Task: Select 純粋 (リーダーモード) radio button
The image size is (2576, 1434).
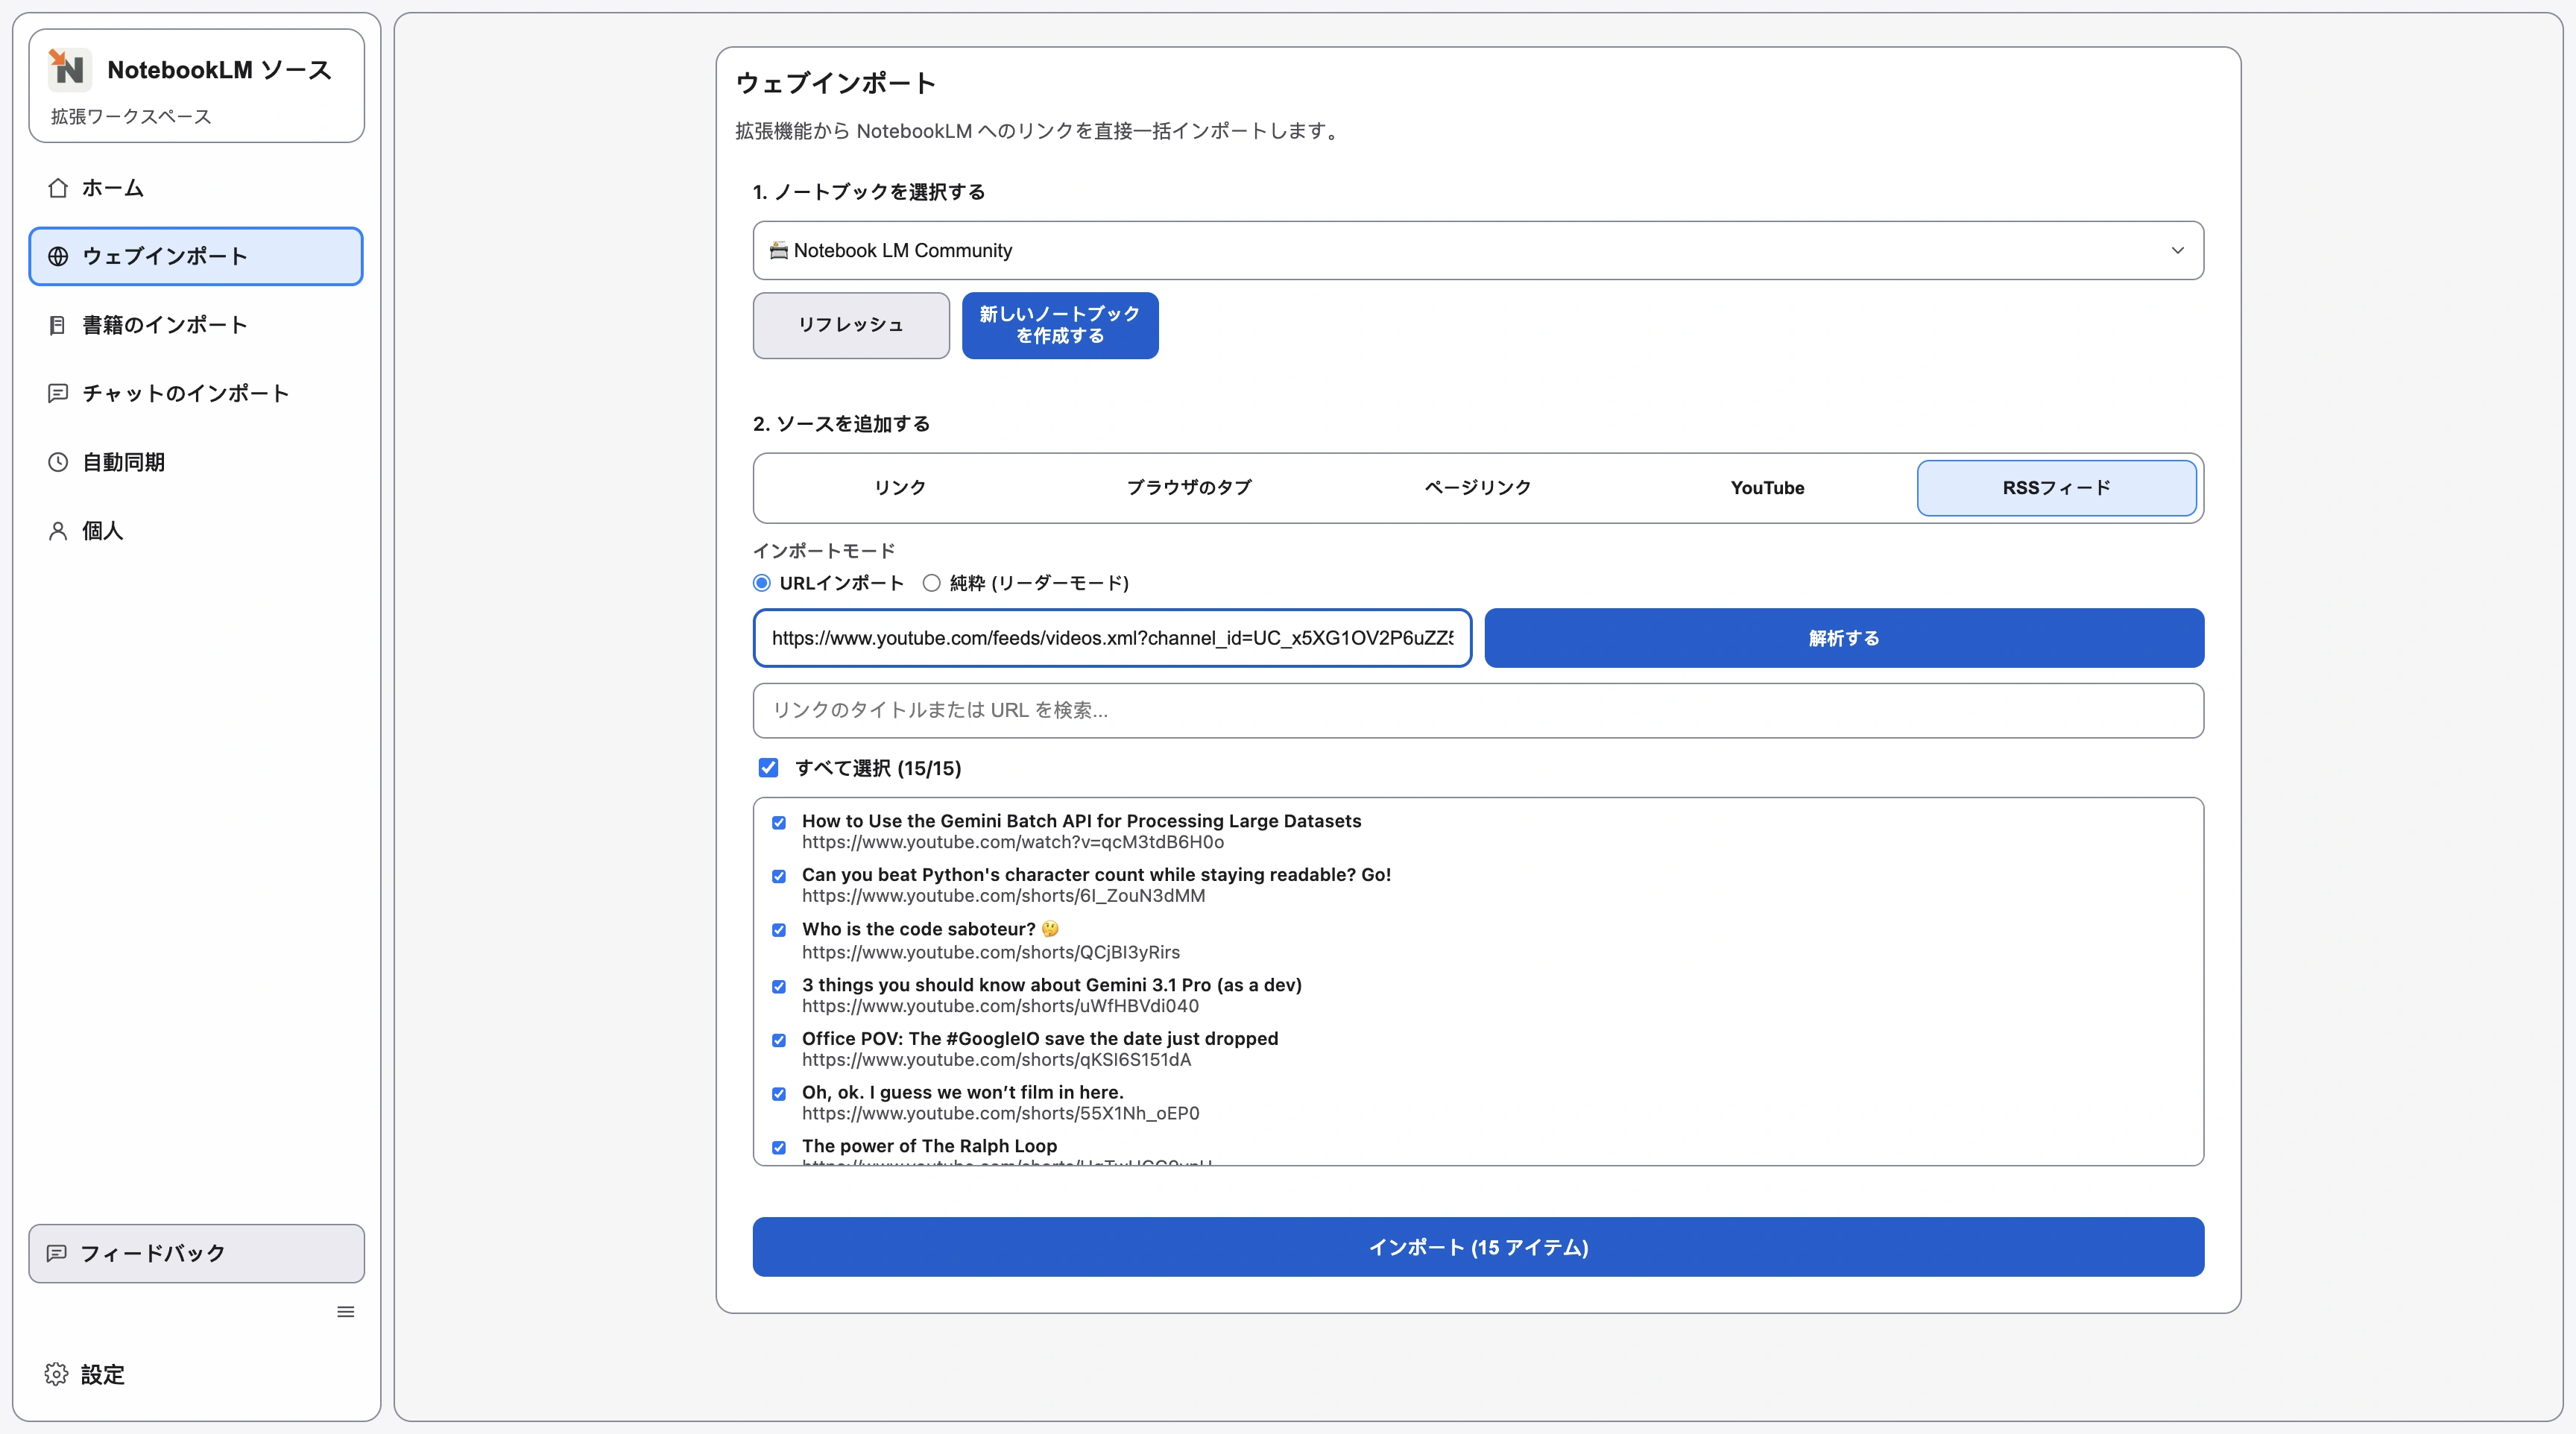Action: coord(931,583)
